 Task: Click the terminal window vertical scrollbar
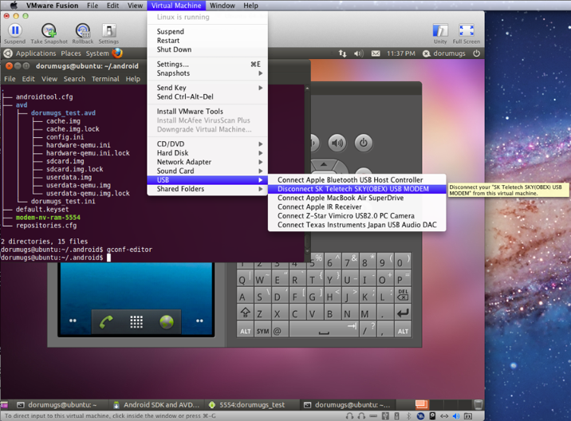307,167
